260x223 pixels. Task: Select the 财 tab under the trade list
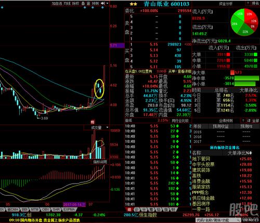(173, 210)
